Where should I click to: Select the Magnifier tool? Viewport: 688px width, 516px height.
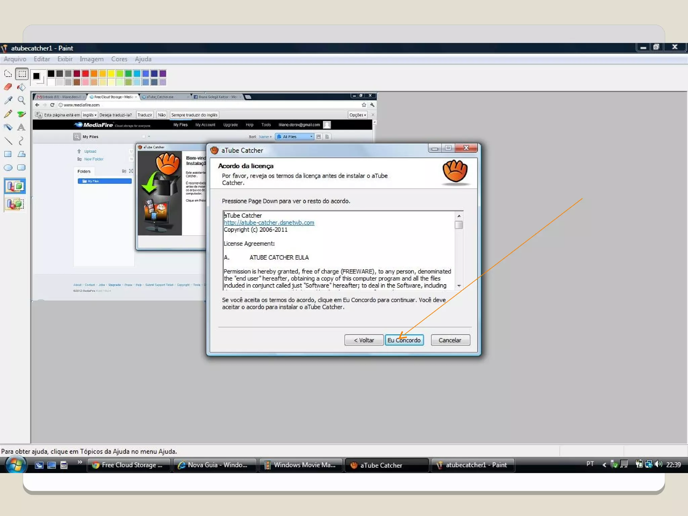[21, 100]
